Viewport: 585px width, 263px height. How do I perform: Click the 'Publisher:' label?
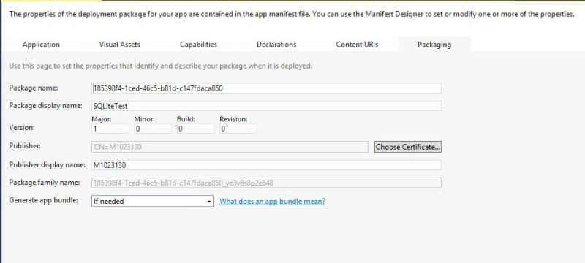pos(25,145)
